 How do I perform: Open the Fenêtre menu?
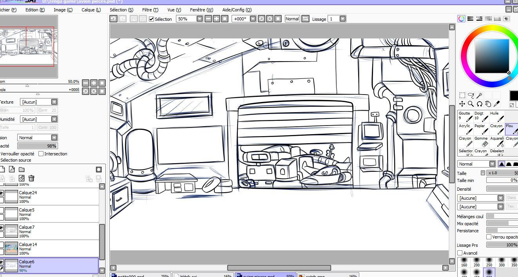pos(201,10)
